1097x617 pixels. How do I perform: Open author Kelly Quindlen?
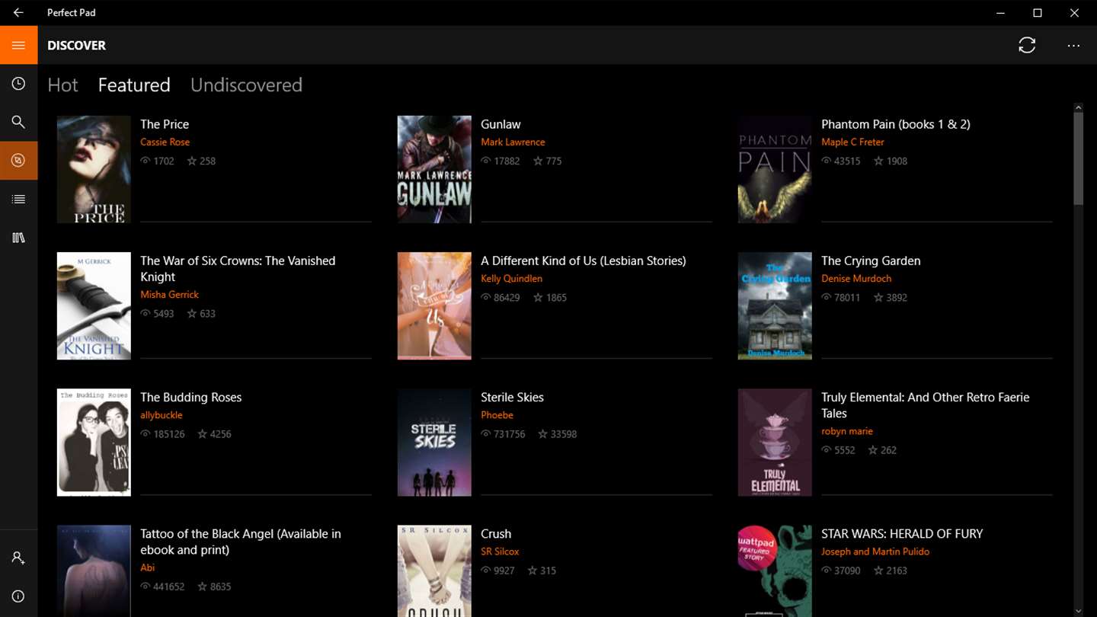[x=511, y=278]
